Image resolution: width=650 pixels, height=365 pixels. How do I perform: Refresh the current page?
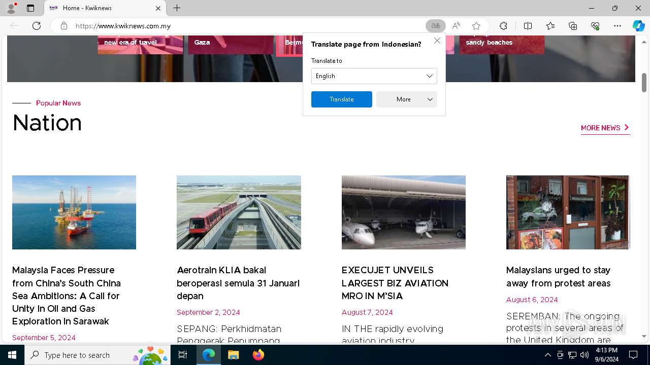click(37, 26)
